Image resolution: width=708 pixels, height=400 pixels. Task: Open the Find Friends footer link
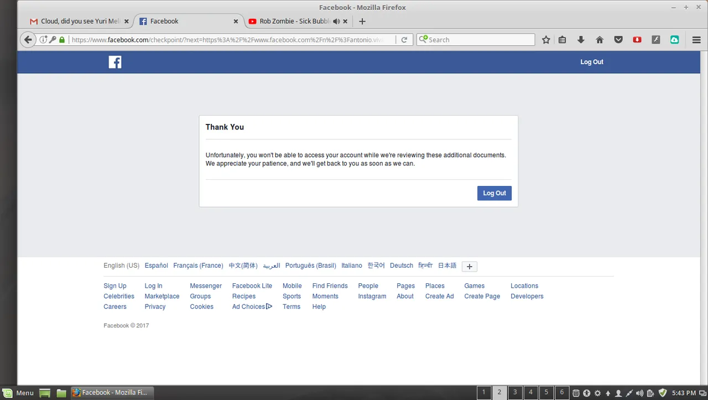click(x=330, y=286)
